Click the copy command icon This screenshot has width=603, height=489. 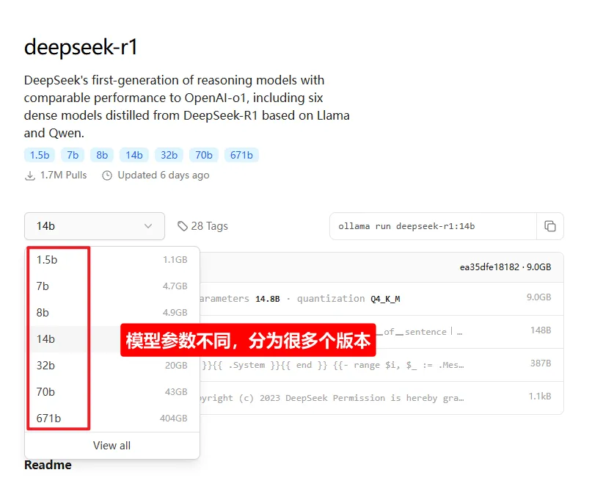point(550,226)
